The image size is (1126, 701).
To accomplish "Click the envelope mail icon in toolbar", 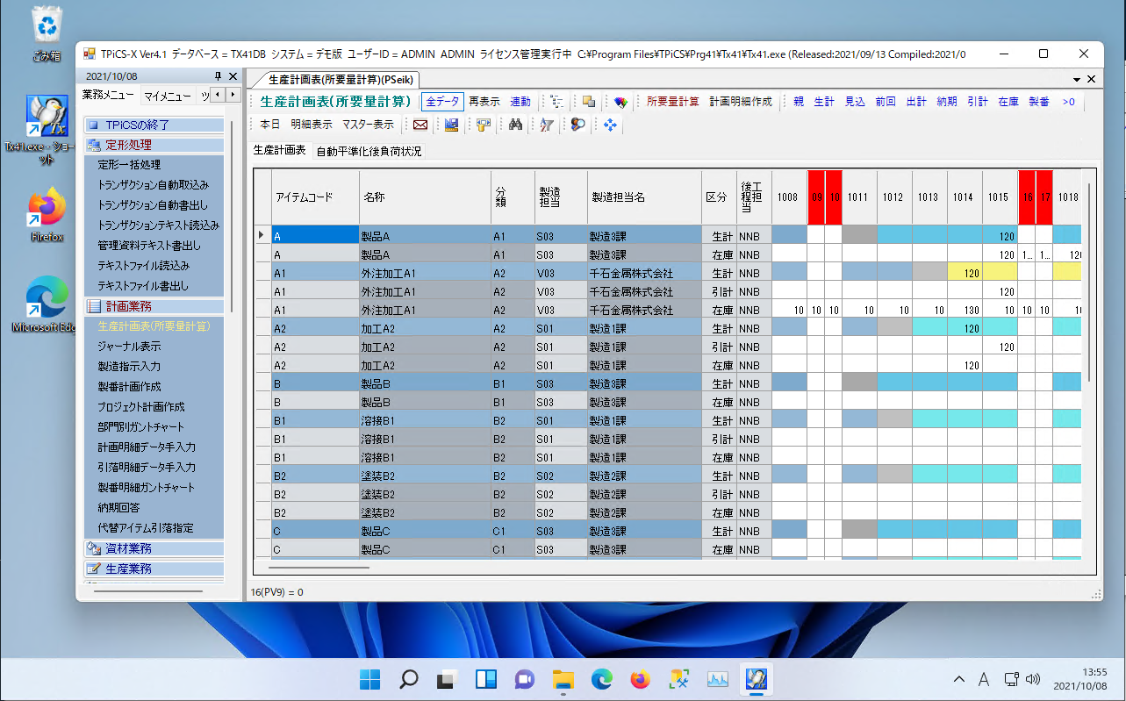I will click(420, 125).
